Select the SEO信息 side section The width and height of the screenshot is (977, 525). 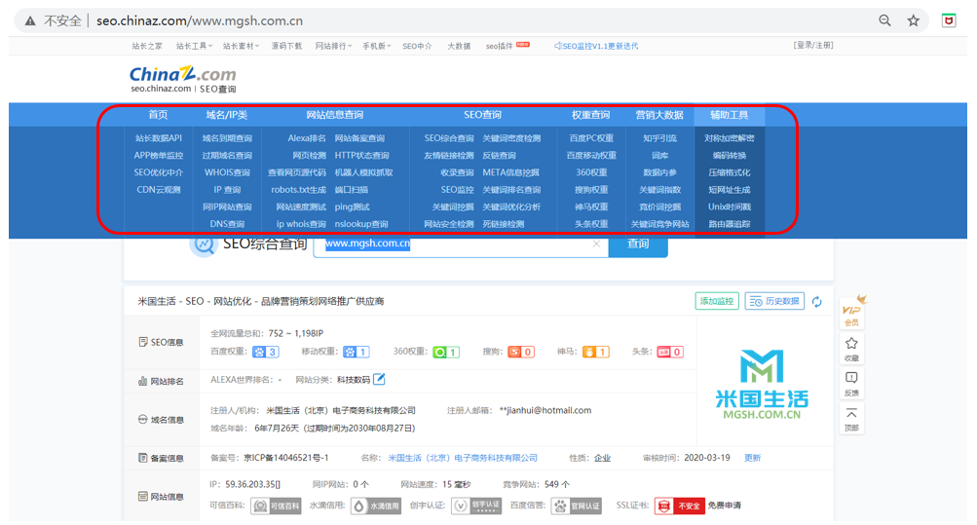pos(162,342)
